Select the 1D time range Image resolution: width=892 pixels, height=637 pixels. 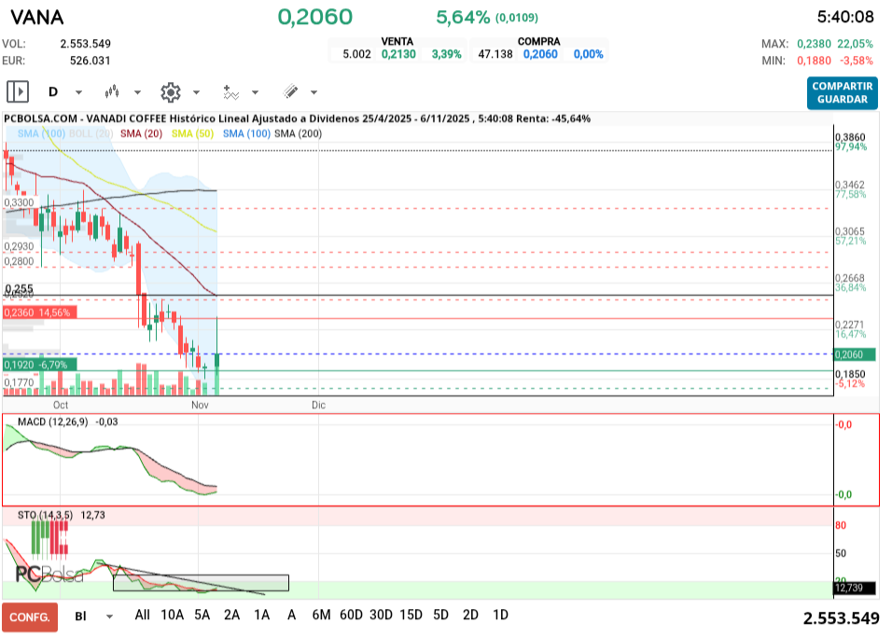(500, 615)
